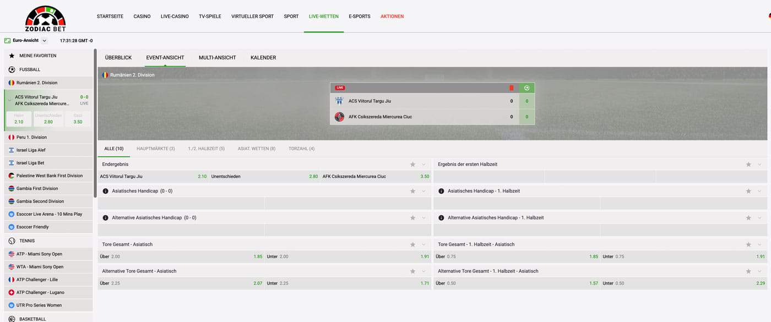This screenshot has height=322, width=771.
Task: Click the Esoccer Friendly icon
Action: point(12,227)
